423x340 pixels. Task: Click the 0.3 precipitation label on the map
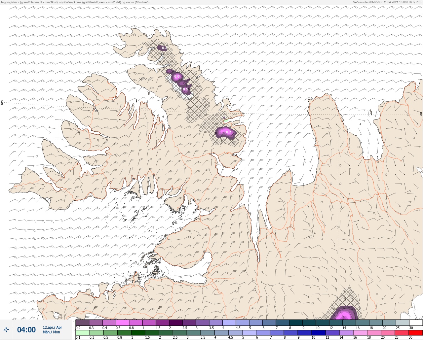point(164,48)
